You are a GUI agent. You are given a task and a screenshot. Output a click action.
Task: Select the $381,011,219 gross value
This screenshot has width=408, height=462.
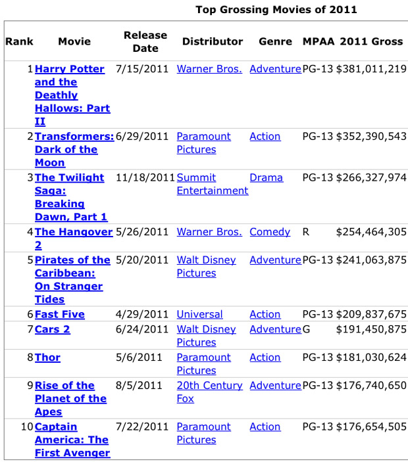click(x=371, y=69)
